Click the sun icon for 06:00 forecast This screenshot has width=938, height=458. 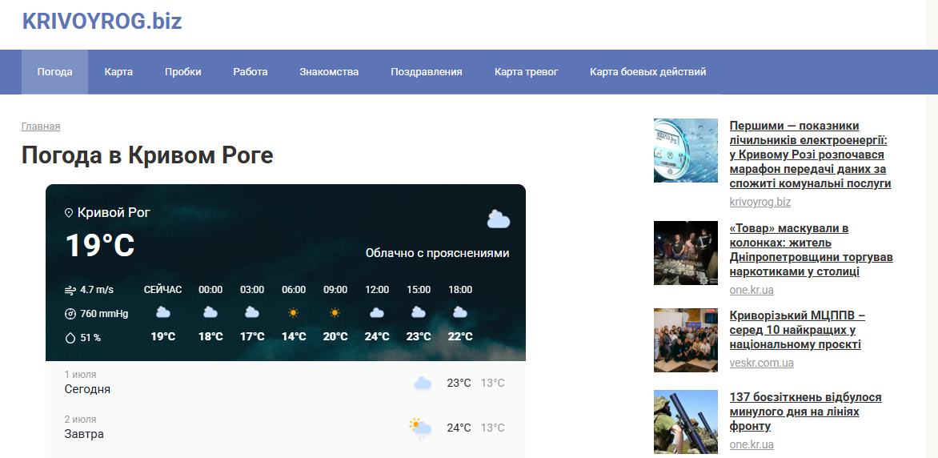coord(293,312)
